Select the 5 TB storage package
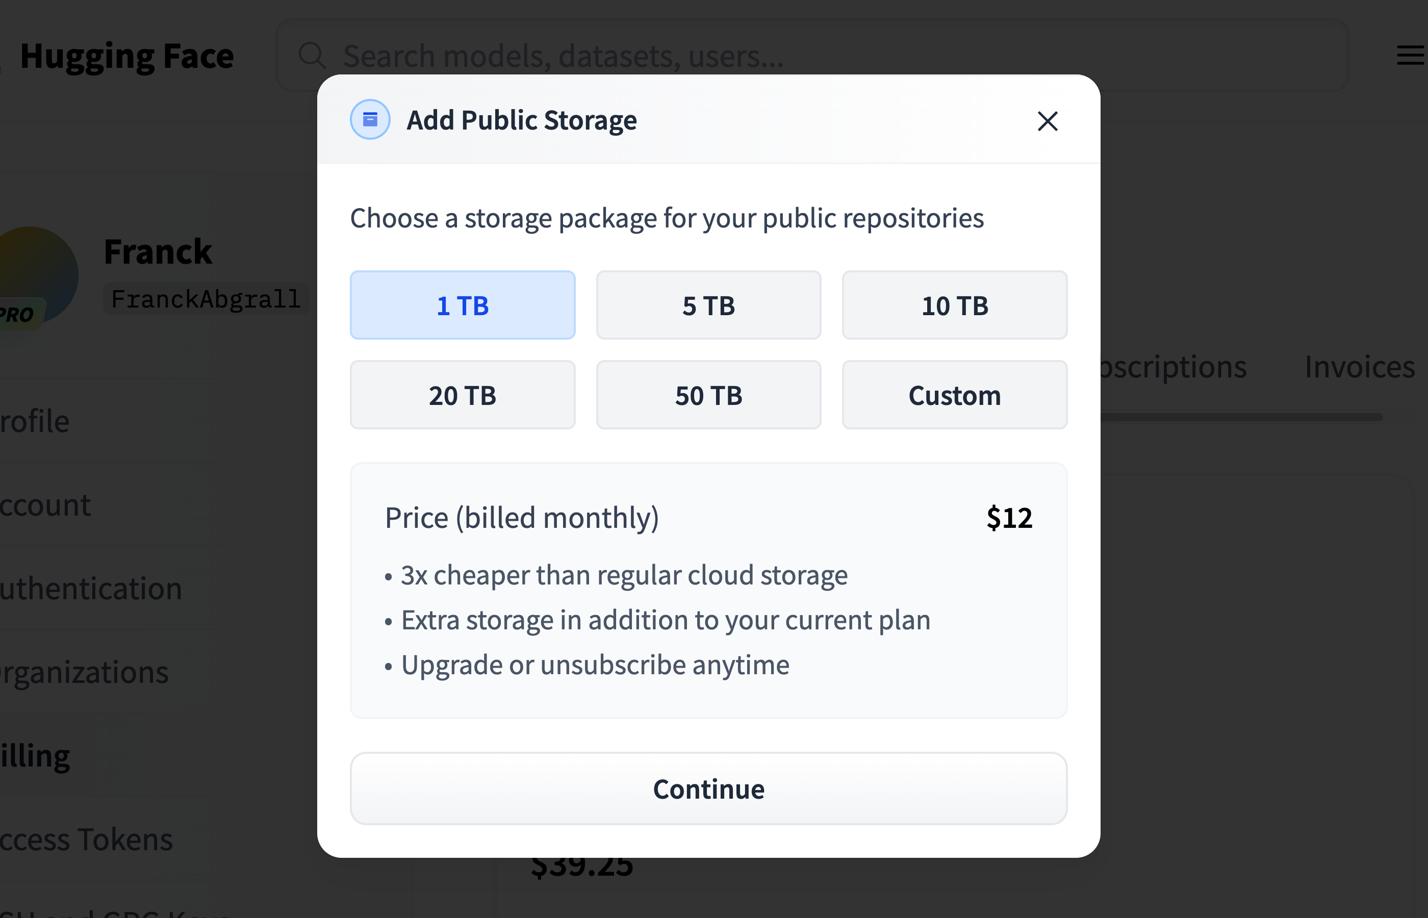Screen dimensions: 1428x918 708,305
